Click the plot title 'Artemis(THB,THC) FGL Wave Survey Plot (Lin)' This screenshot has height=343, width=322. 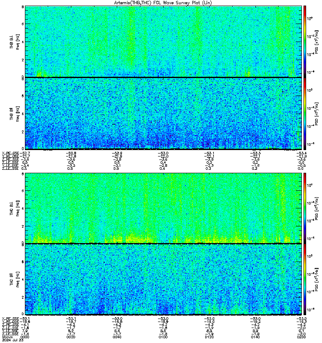[163, 3]
